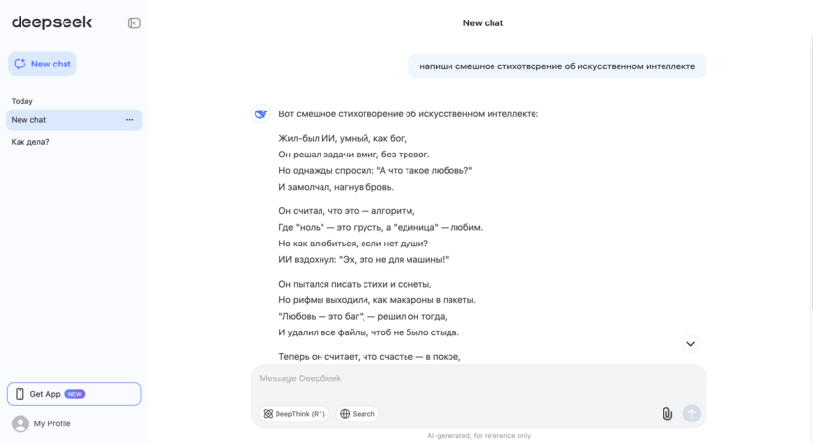Open My Profile
The width and height of the screenshot is (813, 443).
(41, 423)
